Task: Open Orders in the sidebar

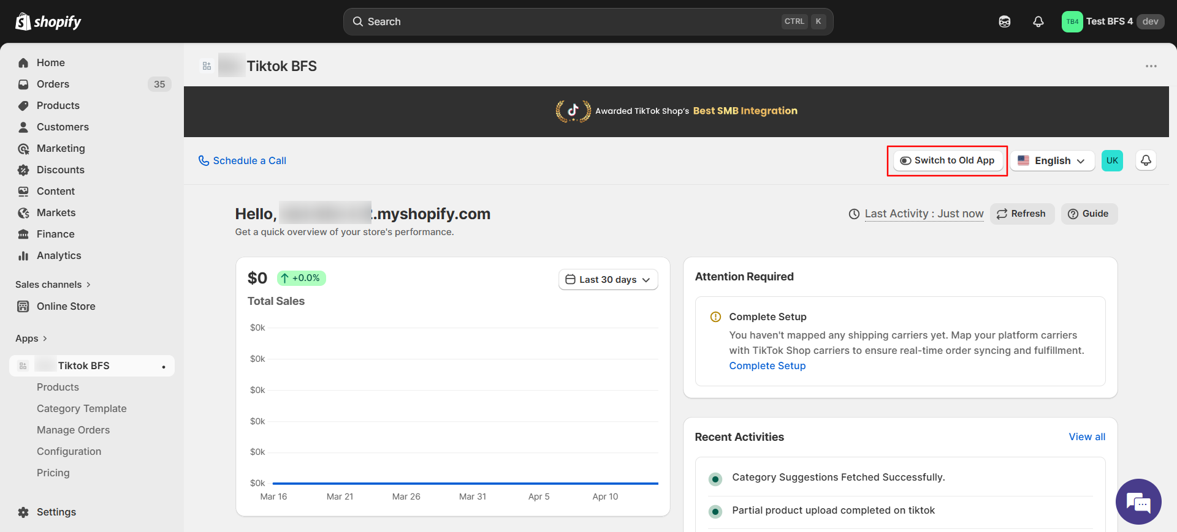Action: coord(53,84)
